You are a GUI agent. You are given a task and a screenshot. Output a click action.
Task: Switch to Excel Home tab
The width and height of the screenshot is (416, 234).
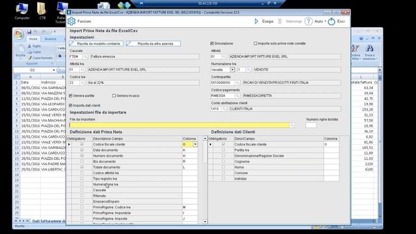33,39
